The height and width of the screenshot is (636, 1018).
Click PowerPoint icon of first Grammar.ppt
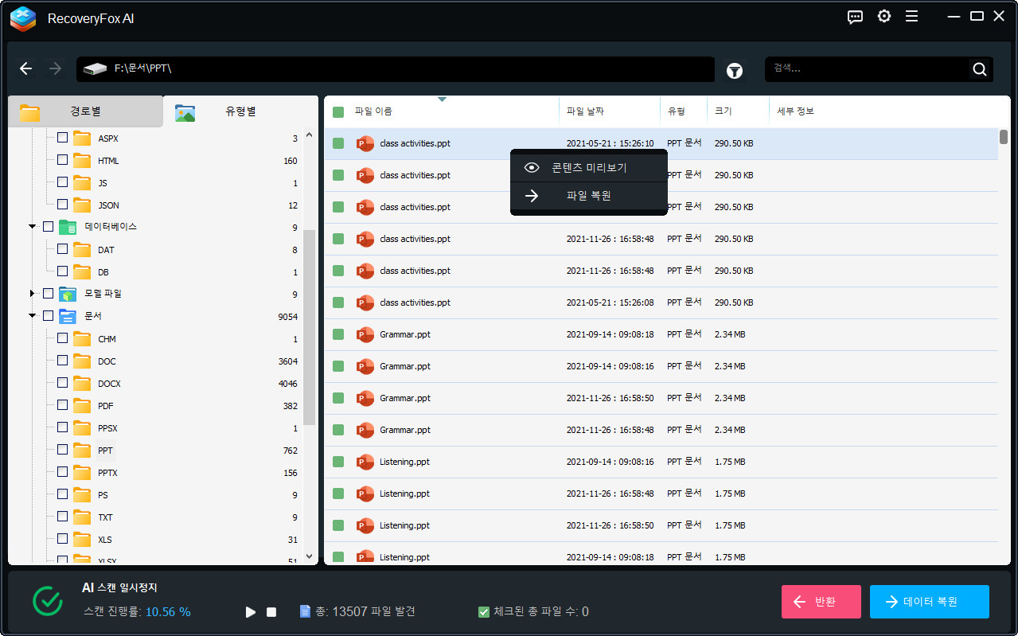(x=365, y=334)
